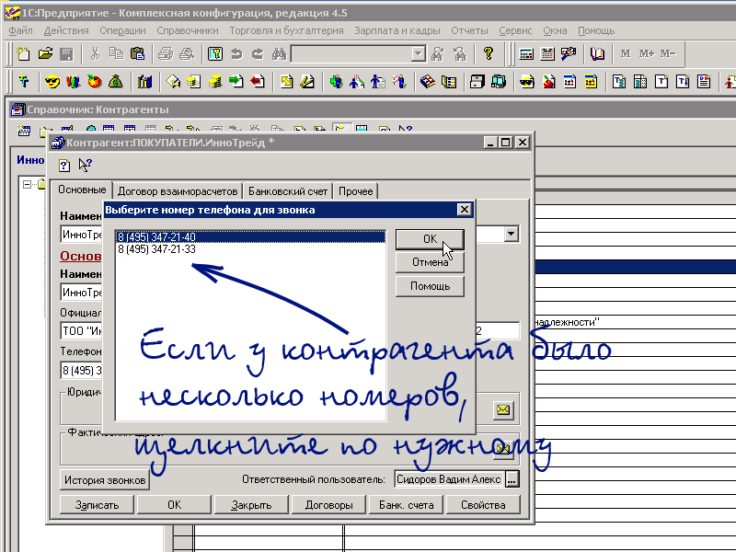Click the Open folder toolbar icon
This screenshot has width=736, height=552.
point(45,54)
